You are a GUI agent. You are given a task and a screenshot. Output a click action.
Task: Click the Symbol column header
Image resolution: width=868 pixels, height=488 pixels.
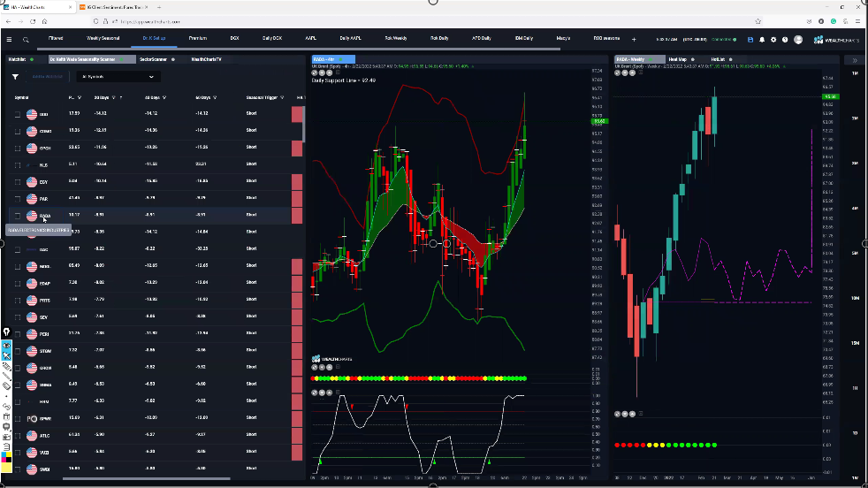point(21,98)
